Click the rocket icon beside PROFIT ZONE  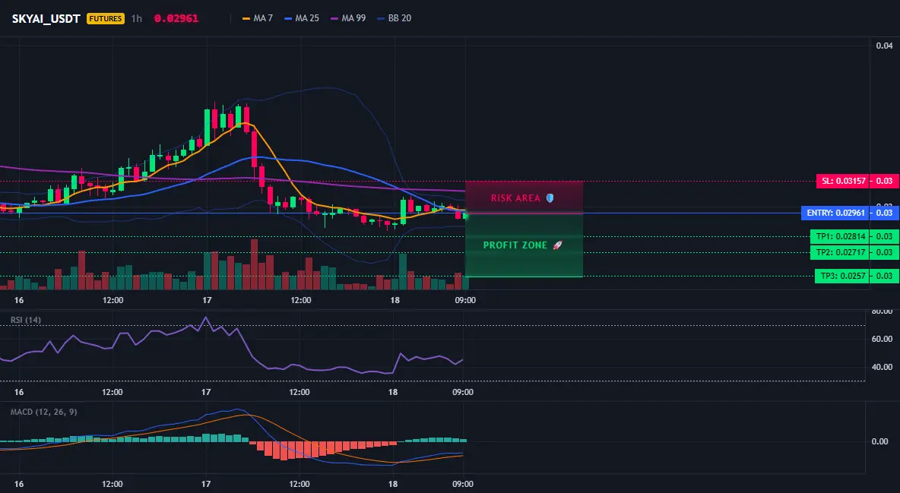click(x=557, y=245)
